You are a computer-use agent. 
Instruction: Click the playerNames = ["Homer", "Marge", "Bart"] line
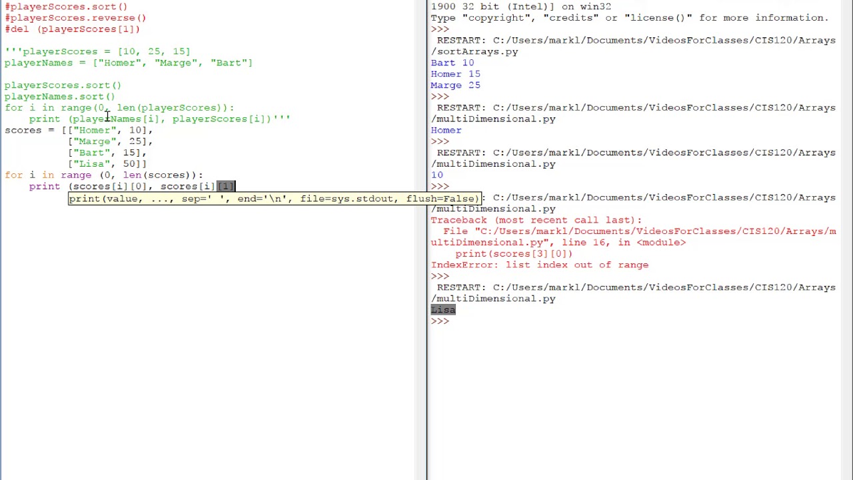(x=129, y=63)
